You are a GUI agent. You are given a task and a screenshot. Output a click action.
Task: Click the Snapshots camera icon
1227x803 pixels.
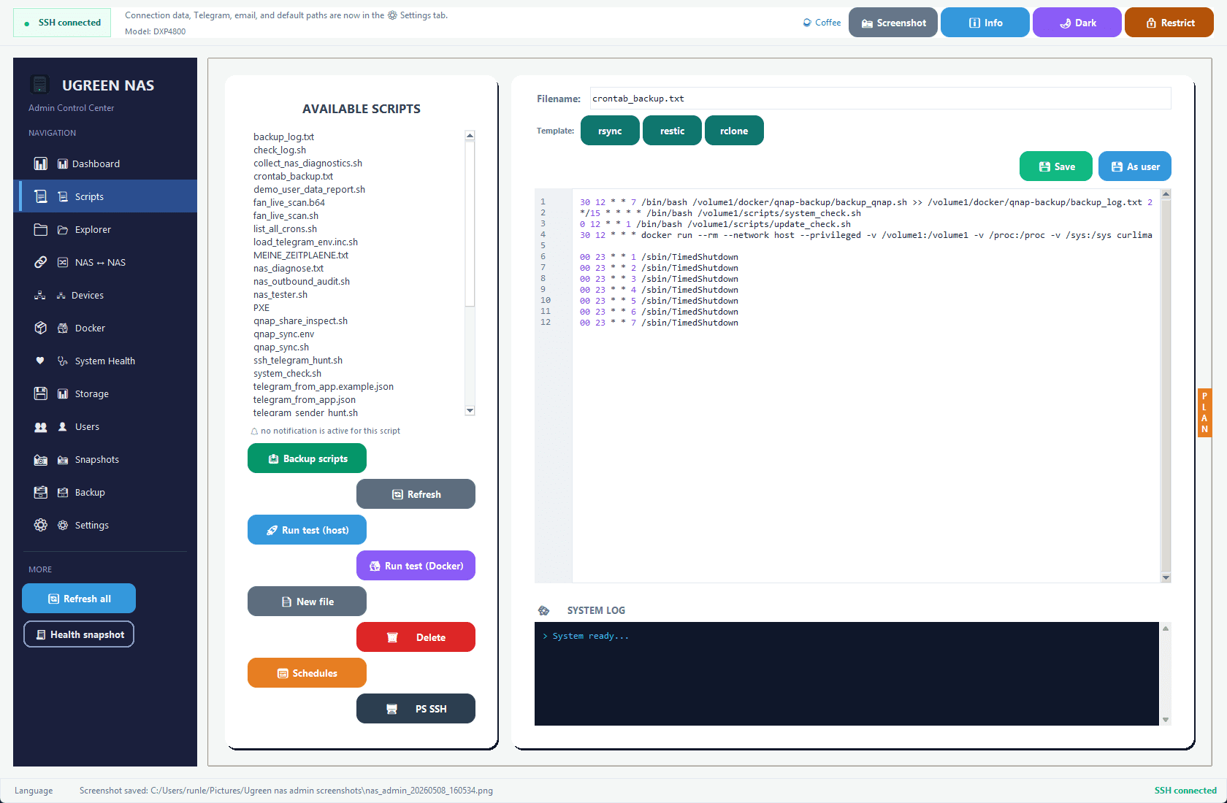pos(41,459)
